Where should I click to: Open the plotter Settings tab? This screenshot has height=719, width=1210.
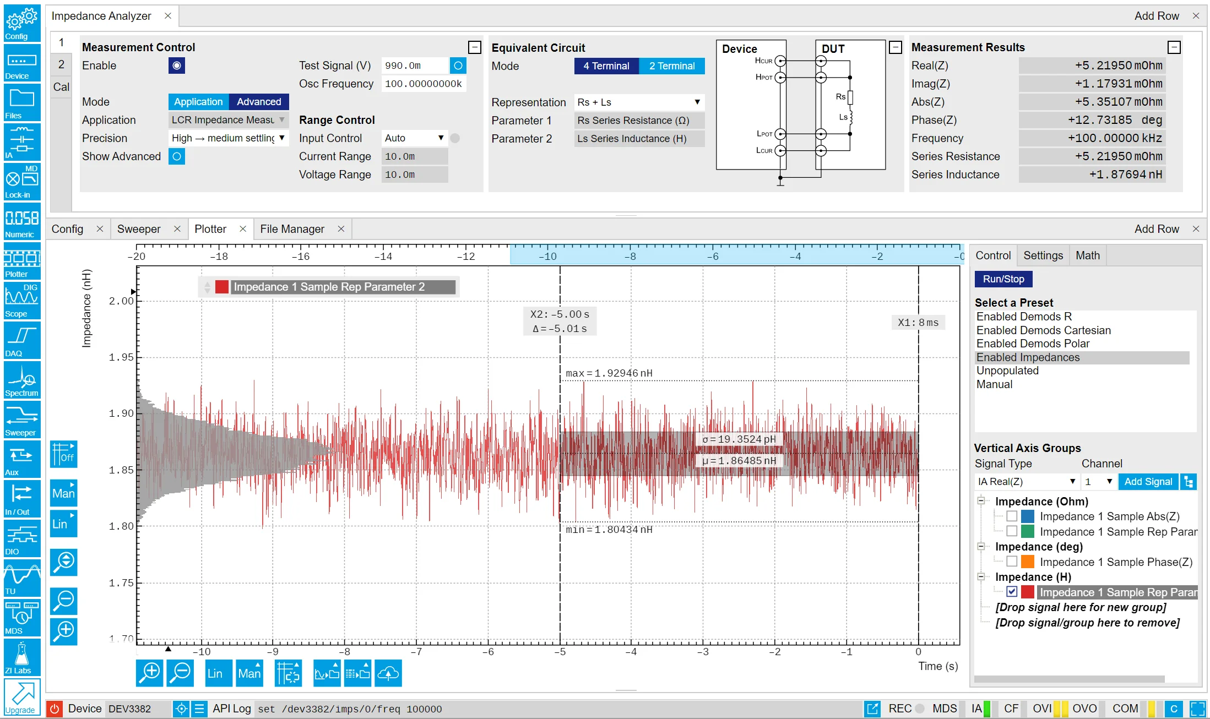1043,255
